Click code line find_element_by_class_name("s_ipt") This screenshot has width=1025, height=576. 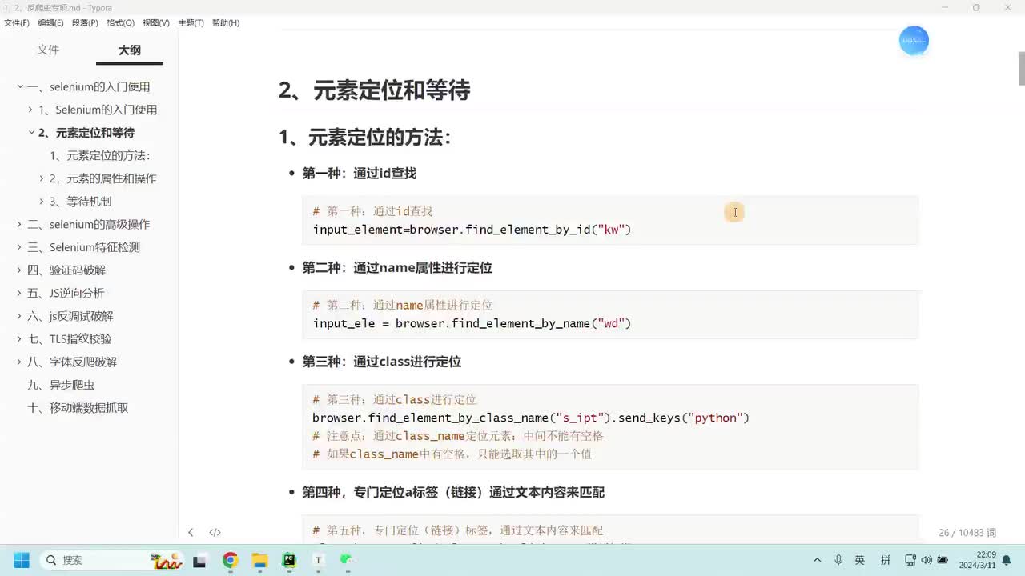coord(531,418)
